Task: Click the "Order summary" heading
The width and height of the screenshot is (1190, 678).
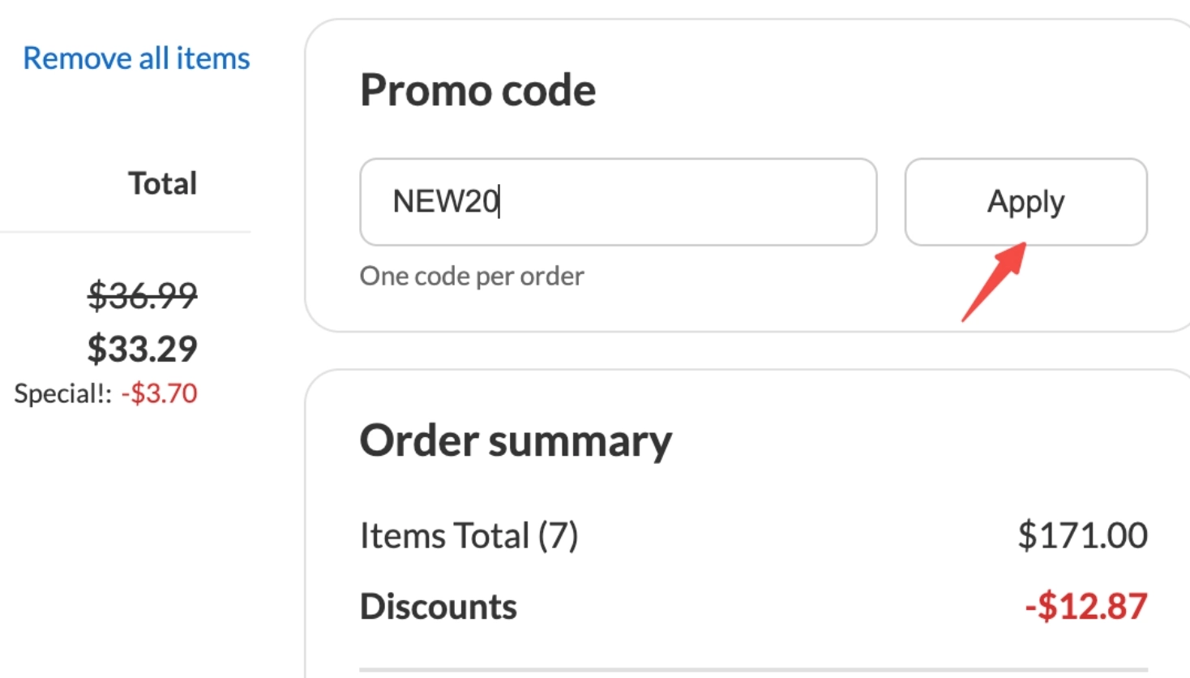Action: (516, 440)
